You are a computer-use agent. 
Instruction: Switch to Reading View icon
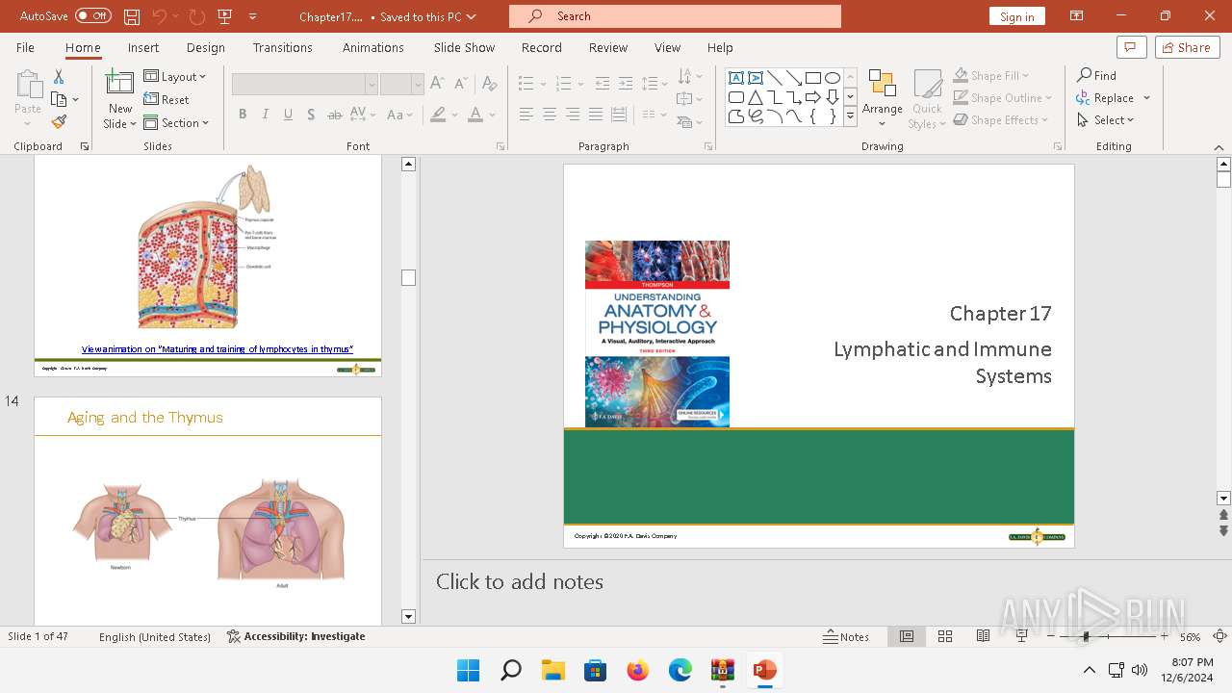tap(983, 636)
